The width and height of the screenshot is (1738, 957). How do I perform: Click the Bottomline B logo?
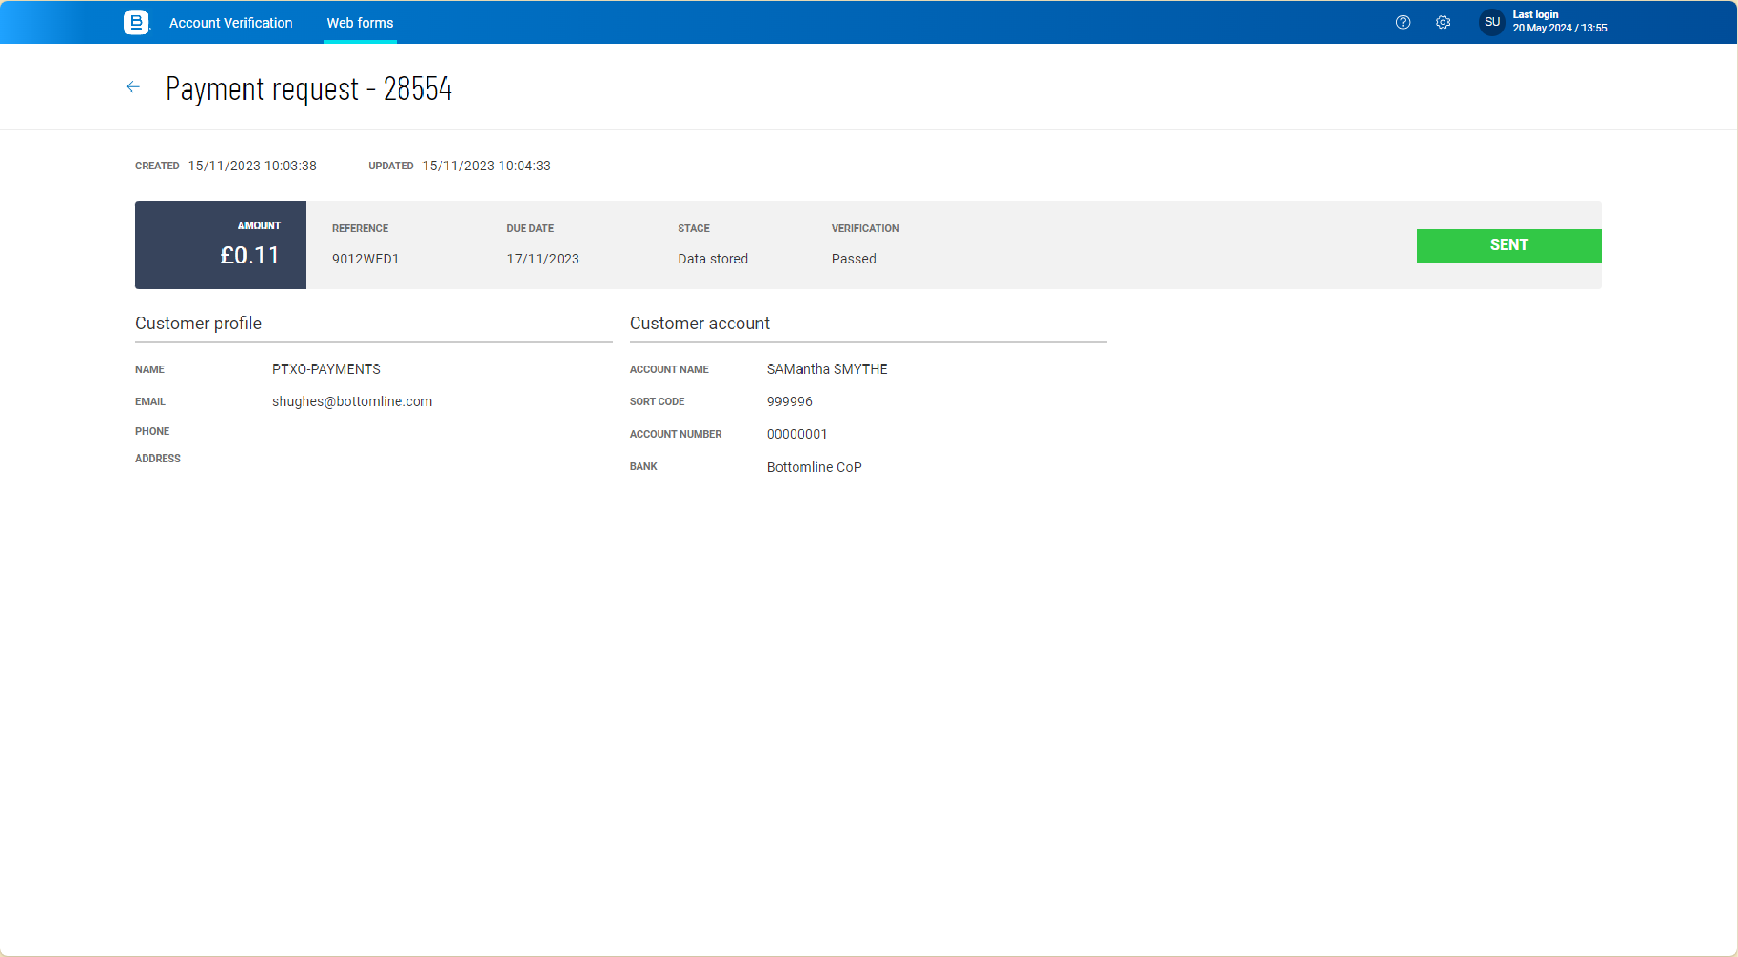(x=136, y=22)
